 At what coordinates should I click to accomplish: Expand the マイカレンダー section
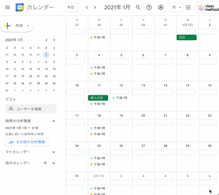pos(54,152)
